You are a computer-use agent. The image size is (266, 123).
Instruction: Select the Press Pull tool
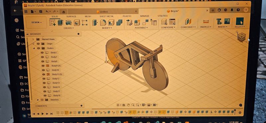tap(95, 23)
